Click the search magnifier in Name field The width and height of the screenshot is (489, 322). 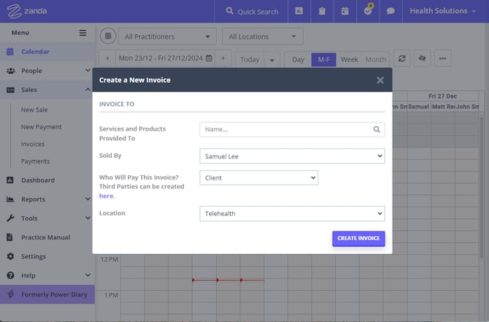[x=377, y=129]
